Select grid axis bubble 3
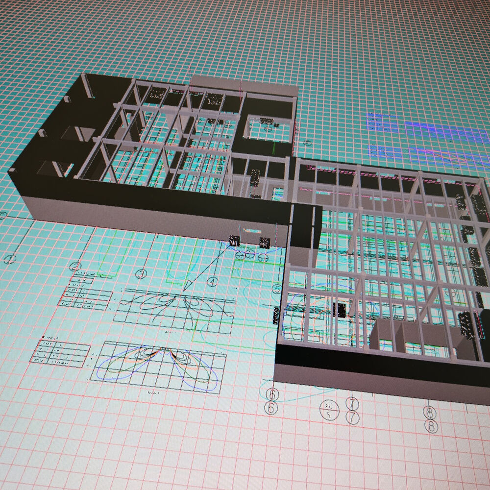Viewport: 490px width, 490px height. pos(142,274)
